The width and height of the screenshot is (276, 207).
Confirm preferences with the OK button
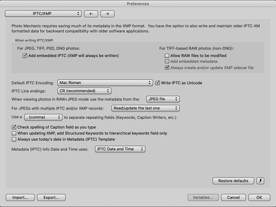tap(259, 198)
